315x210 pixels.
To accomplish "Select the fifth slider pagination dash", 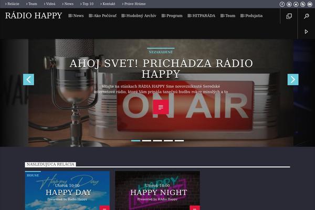I will [179, 141].
